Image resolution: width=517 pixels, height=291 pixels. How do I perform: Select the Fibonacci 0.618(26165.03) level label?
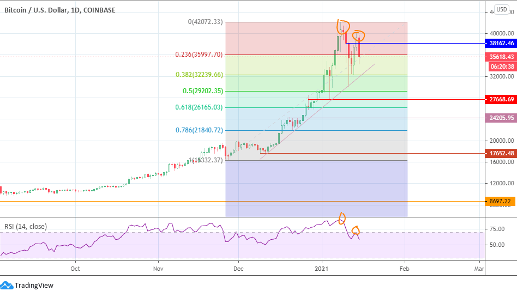click(199, 107)
